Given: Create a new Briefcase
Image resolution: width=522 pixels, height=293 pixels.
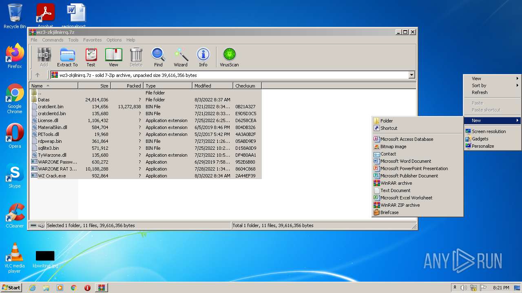Looking at the screenshot, I should (418, 212).
